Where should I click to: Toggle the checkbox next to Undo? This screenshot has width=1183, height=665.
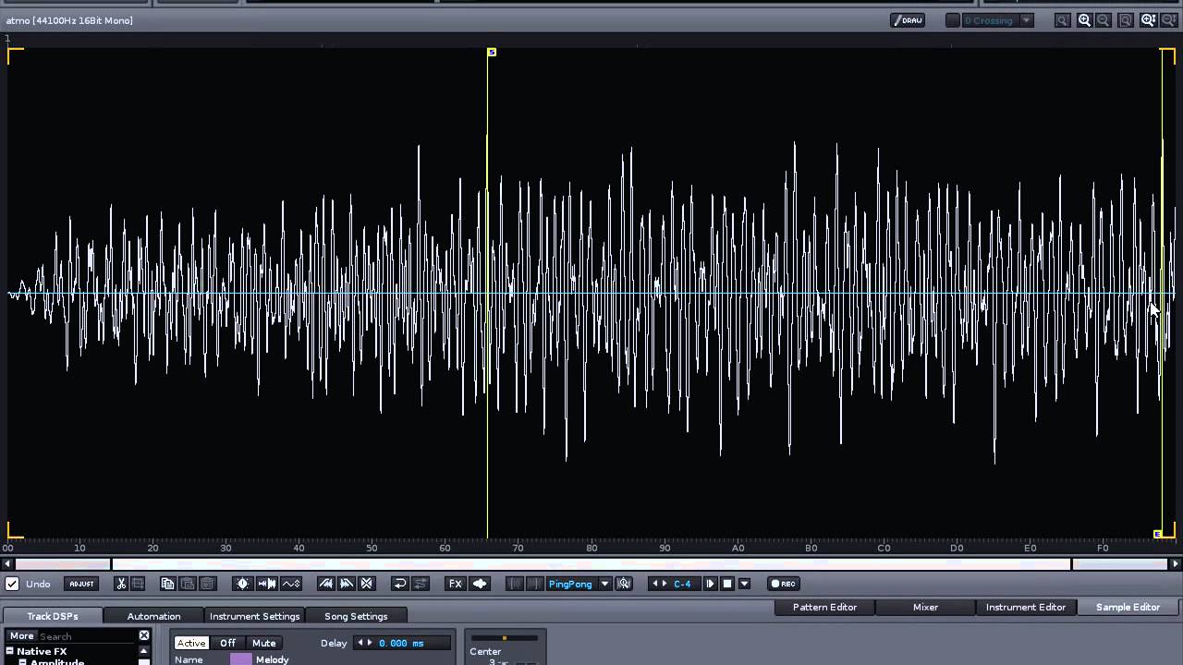(x=12, y=584)
